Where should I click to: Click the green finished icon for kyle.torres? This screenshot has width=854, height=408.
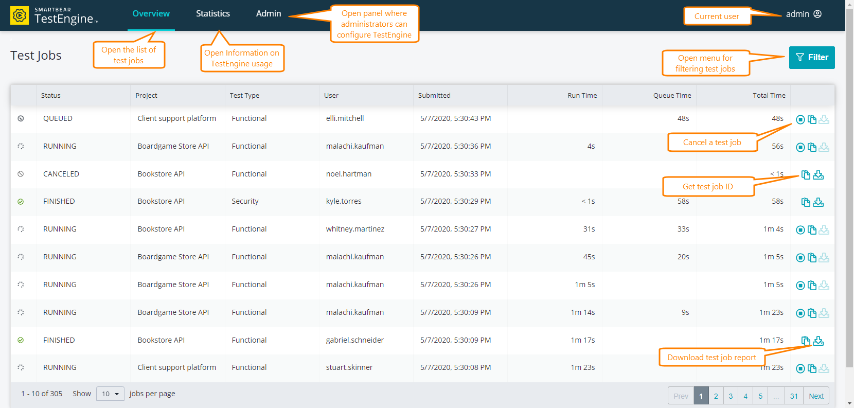21,202
